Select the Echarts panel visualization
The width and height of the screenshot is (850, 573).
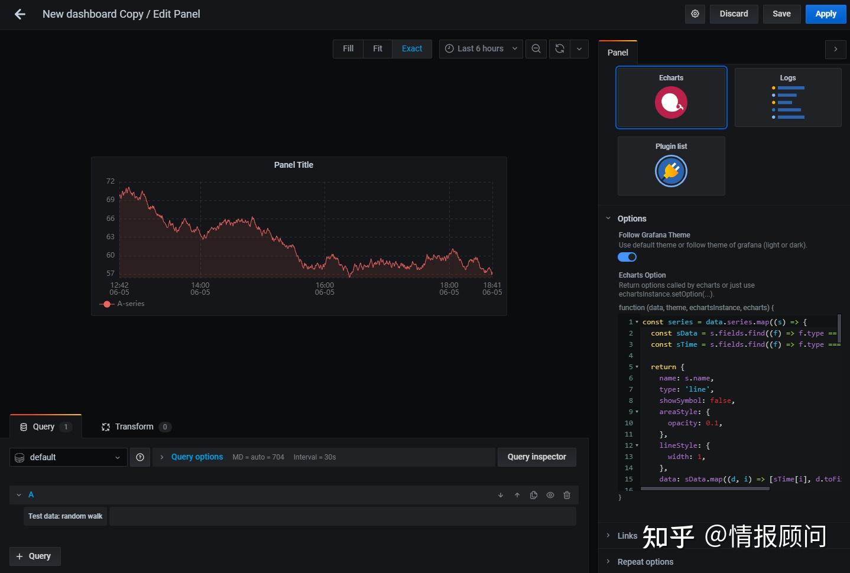tap(671, 97)
